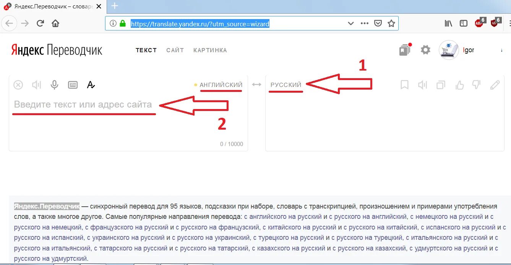Viewport: 511px width, 265px height.
Task: Choose target language РУССКИЙ
Action: tap(286, 85)
